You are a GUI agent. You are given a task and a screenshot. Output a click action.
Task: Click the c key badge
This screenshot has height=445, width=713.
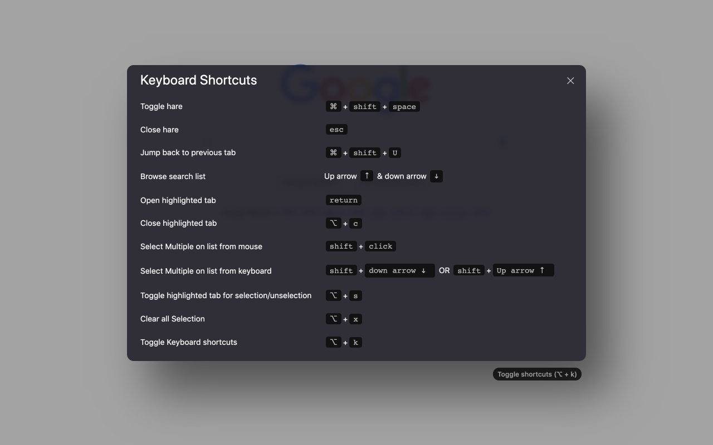click(355, 224)
